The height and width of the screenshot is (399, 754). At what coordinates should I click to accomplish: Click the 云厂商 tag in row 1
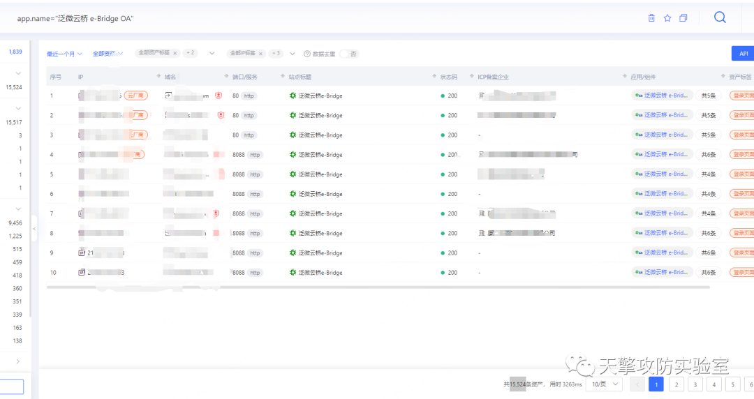(x=136, y=96)
